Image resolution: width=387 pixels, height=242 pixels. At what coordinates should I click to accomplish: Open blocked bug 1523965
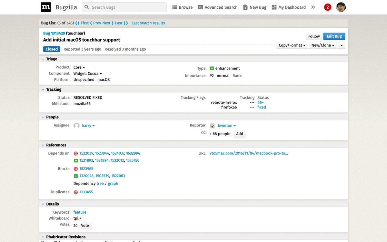pyautogui.click(x=86, y=169)
